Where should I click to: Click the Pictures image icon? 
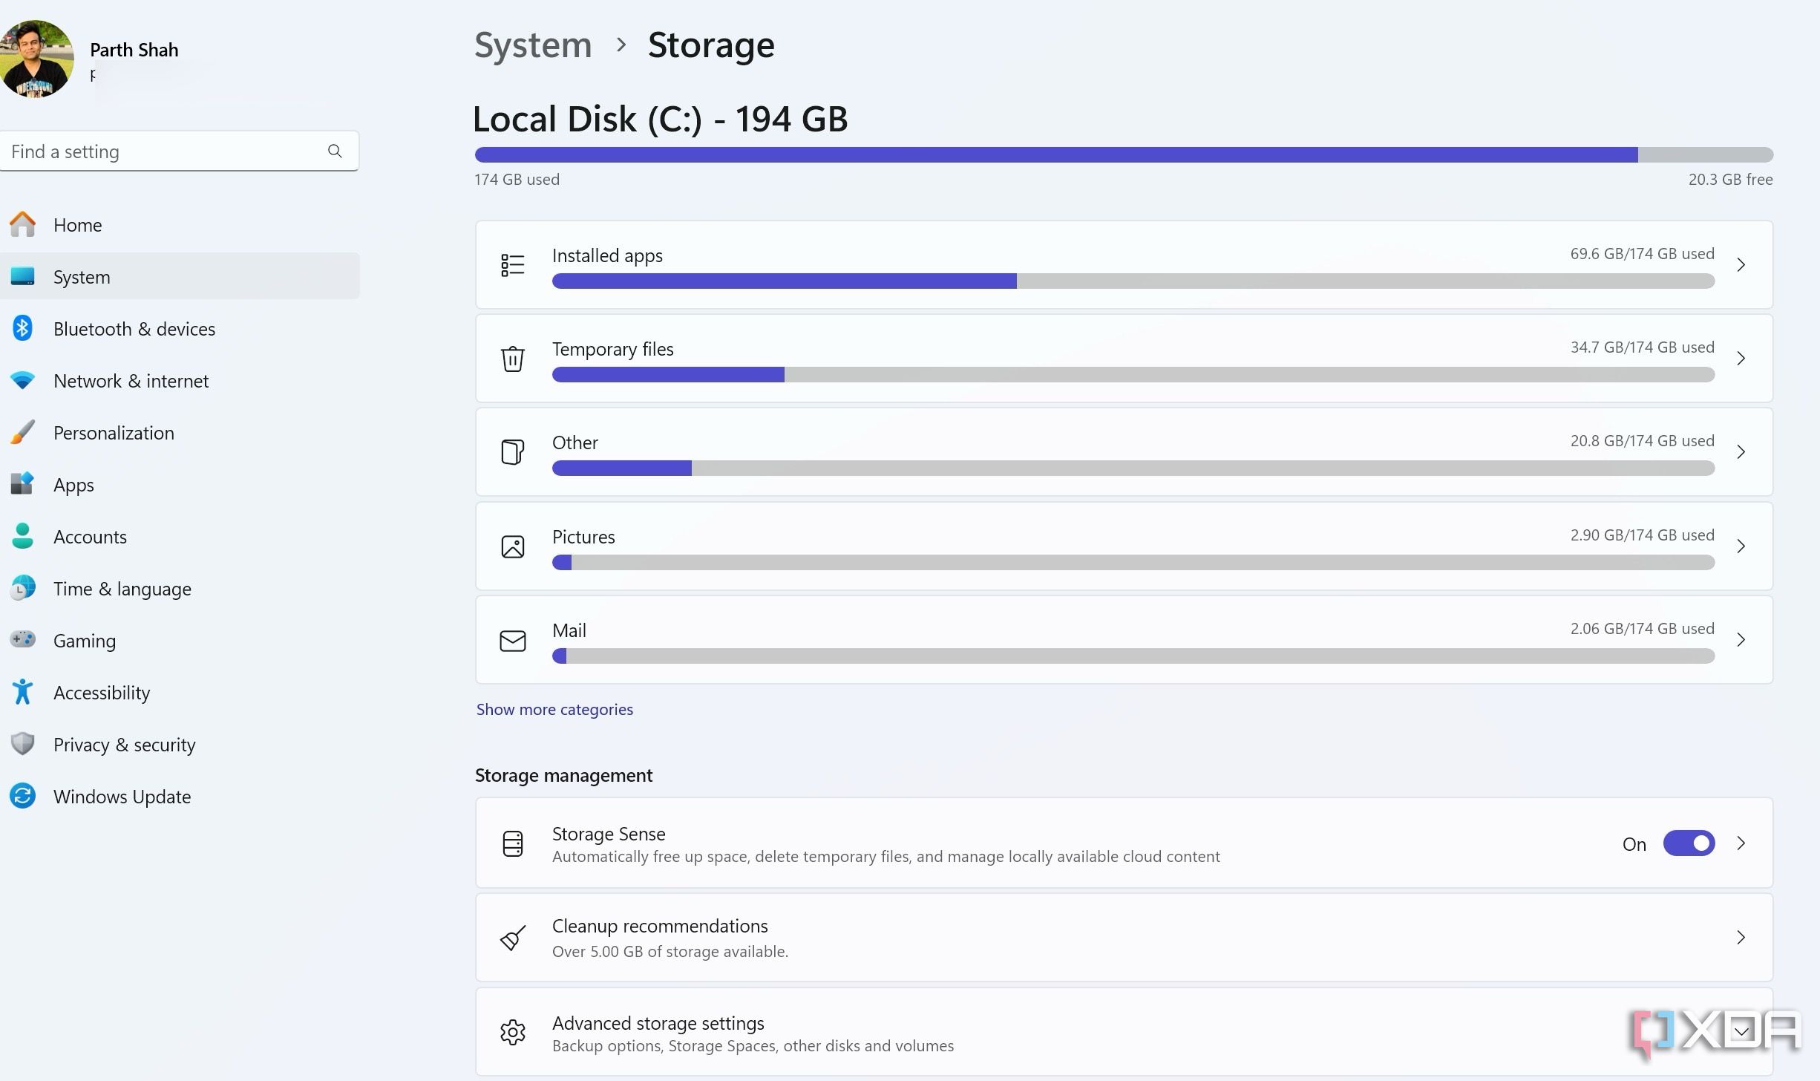[x=512, y=546]
